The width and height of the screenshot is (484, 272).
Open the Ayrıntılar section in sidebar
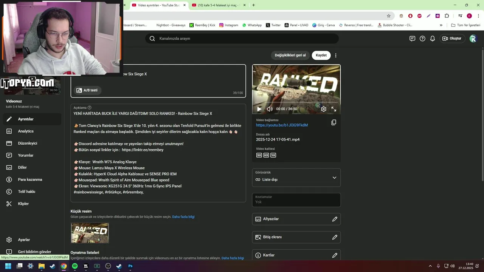coord(32,119)
